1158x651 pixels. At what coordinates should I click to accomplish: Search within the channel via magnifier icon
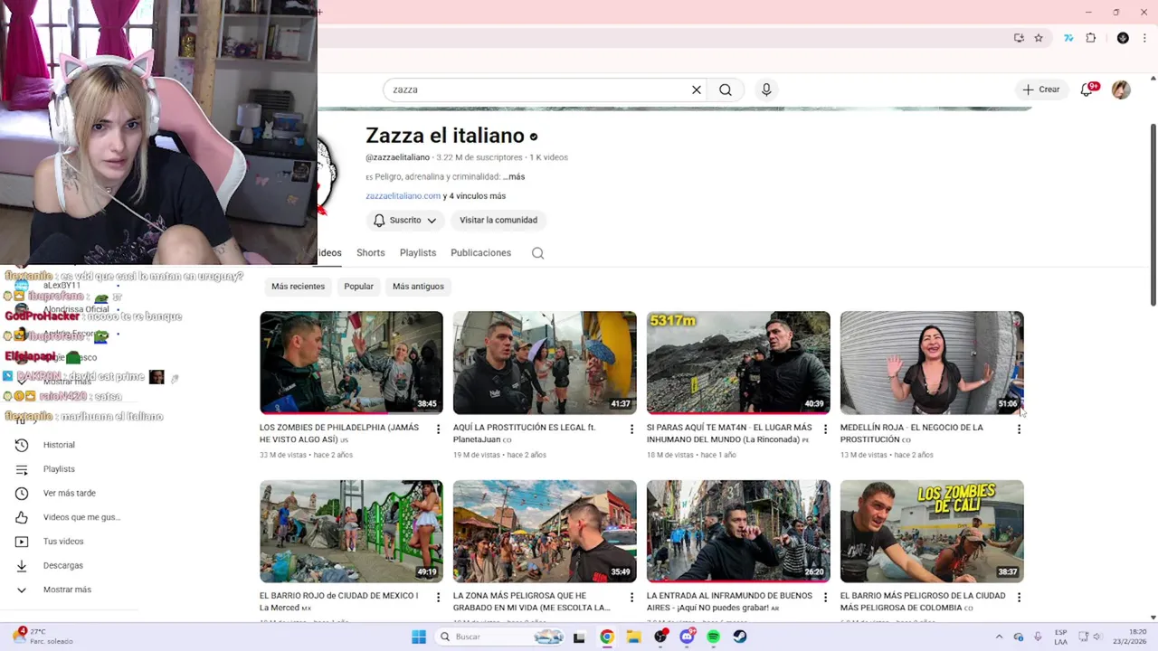[x=537, y=253]
